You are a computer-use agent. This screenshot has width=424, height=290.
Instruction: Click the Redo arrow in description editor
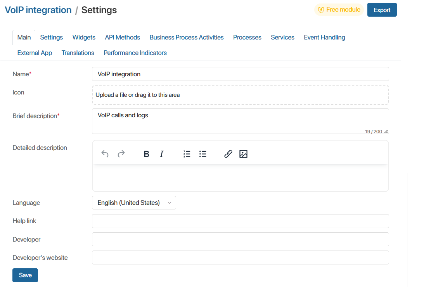coord(121,154)
